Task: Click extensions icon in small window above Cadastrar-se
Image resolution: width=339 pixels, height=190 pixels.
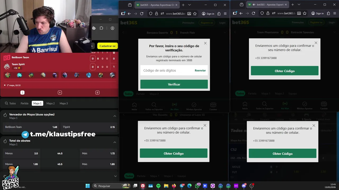Action: pos(101,28)
